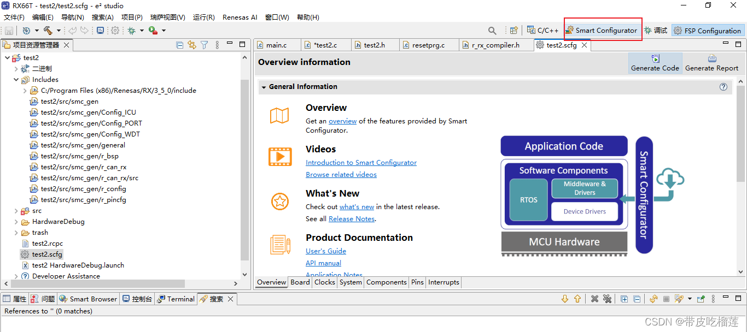This screenshot has height=332, width=747.
Task: Select test2 HardwareDebug.launch file
Action: point(78,265)
